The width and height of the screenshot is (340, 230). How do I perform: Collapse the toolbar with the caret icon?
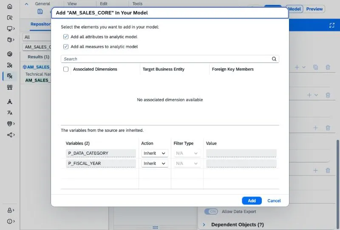point(26,4)
